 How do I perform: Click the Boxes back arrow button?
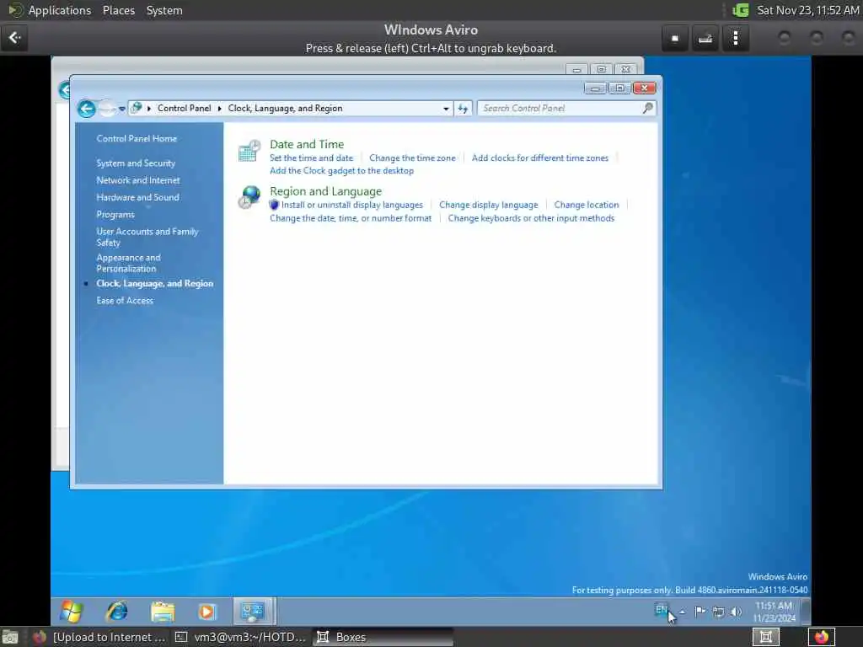pos(14,38)
